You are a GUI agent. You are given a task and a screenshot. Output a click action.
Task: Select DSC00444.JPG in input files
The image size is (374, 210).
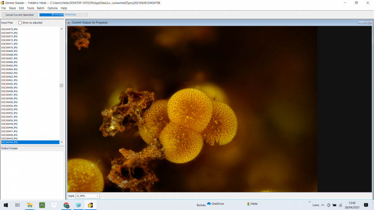pos(10,142)
